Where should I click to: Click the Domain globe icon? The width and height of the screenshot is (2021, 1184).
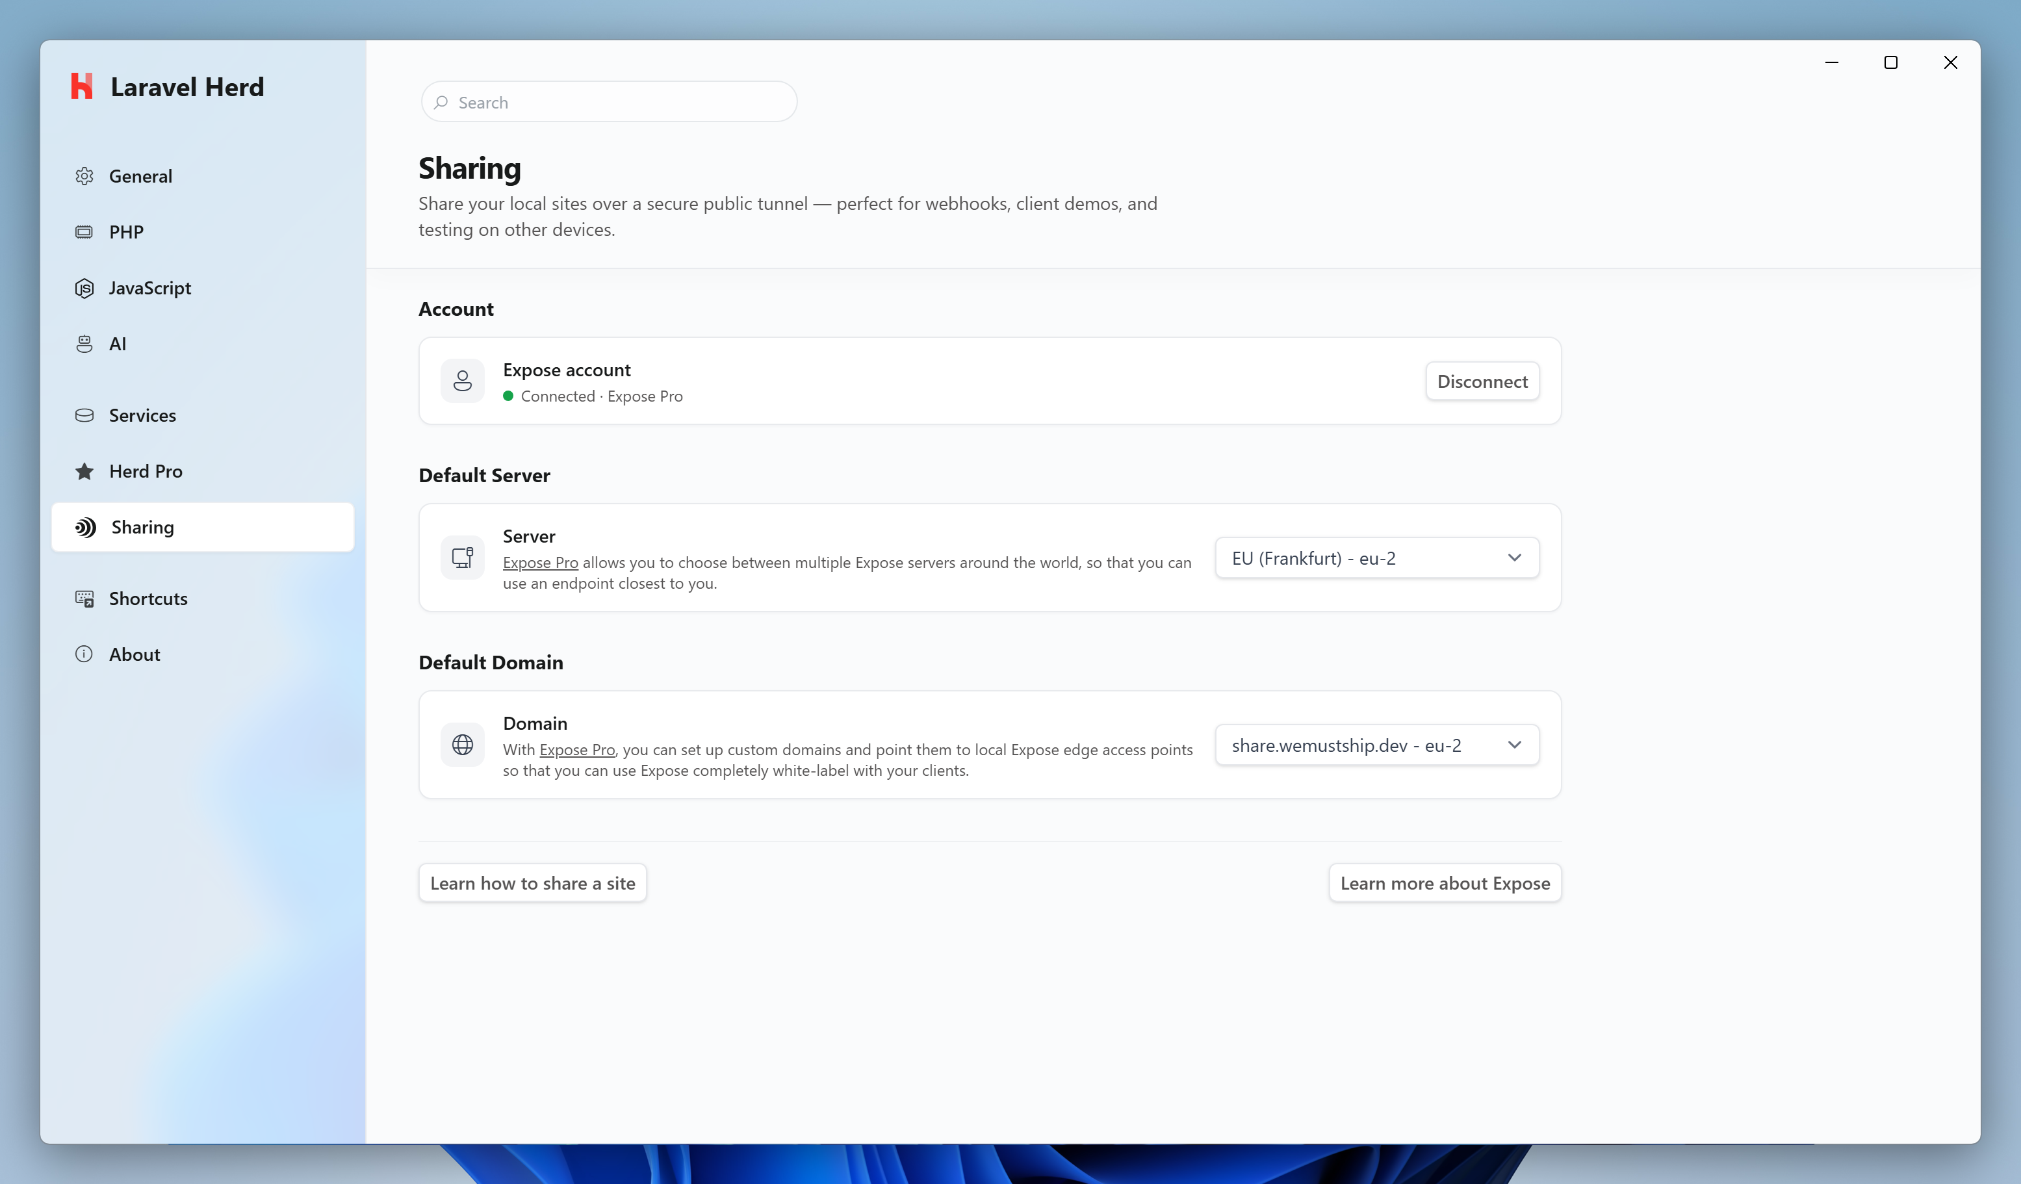(463, 745)
